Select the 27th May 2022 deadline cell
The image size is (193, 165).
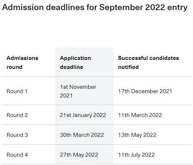(79, 155)
